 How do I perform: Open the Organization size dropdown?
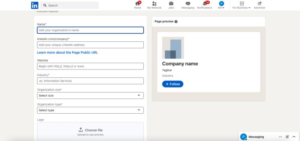(90, 95)
